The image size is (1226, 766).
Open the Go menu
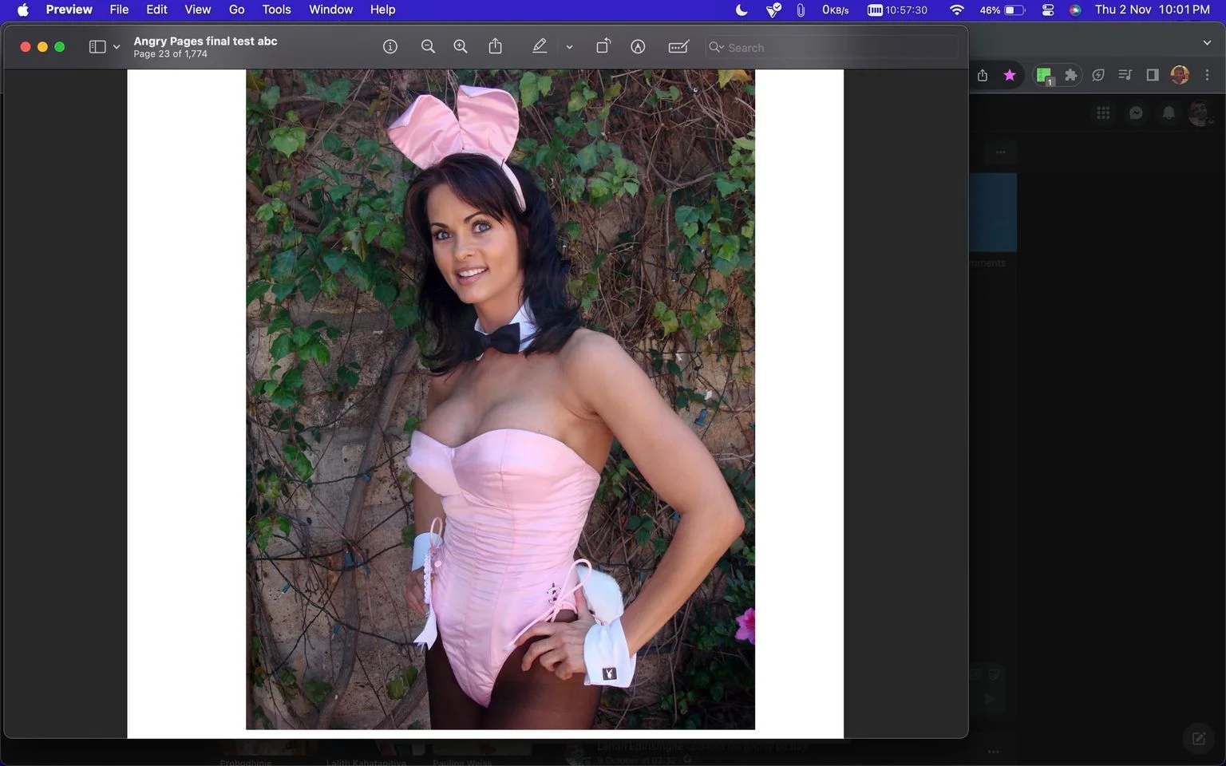click(237, 10)
